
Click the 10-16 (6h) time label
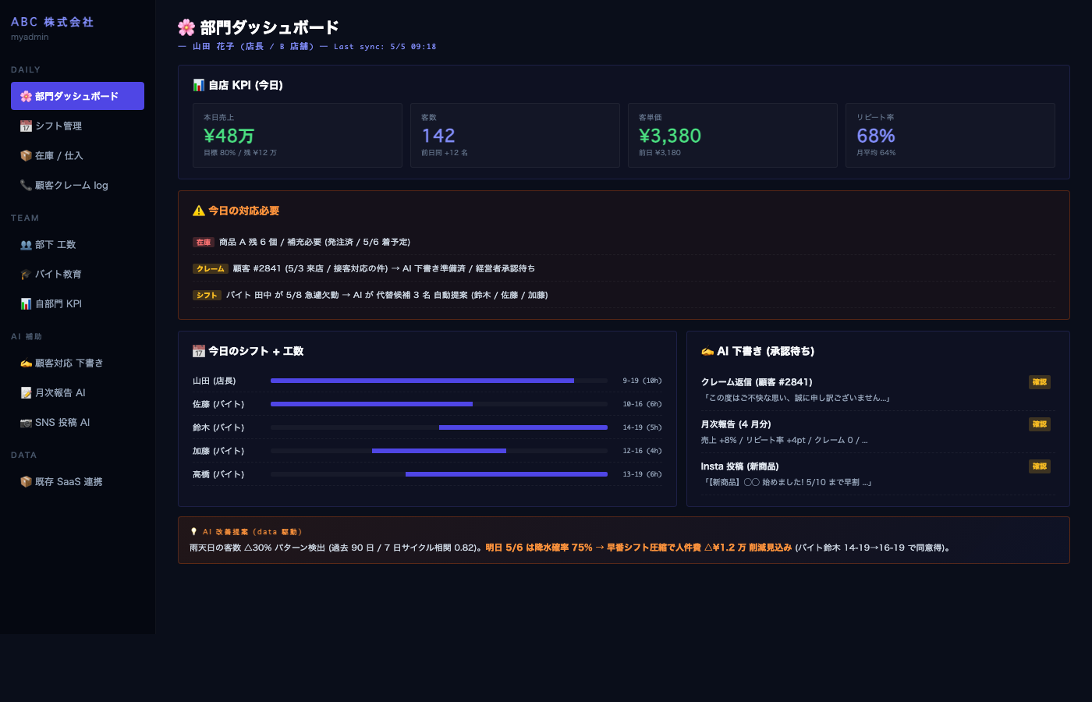[x=642, y=404]
